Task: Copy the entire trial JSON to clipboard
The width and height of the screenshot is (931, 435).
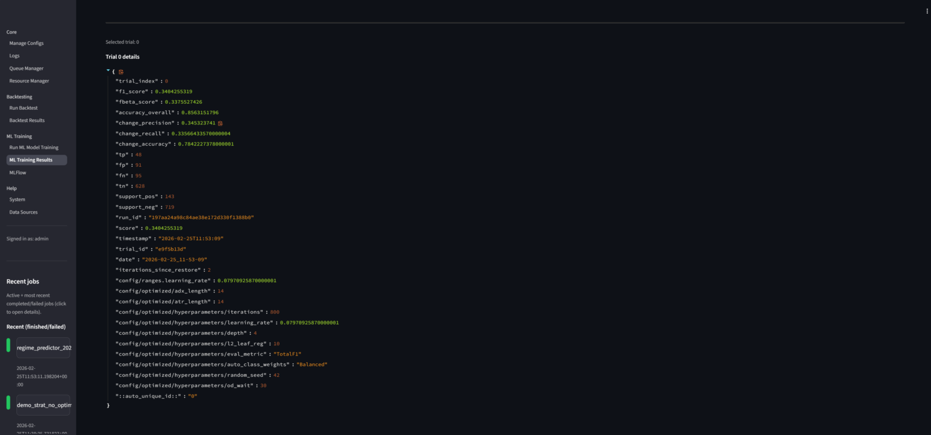Action: 121,72
